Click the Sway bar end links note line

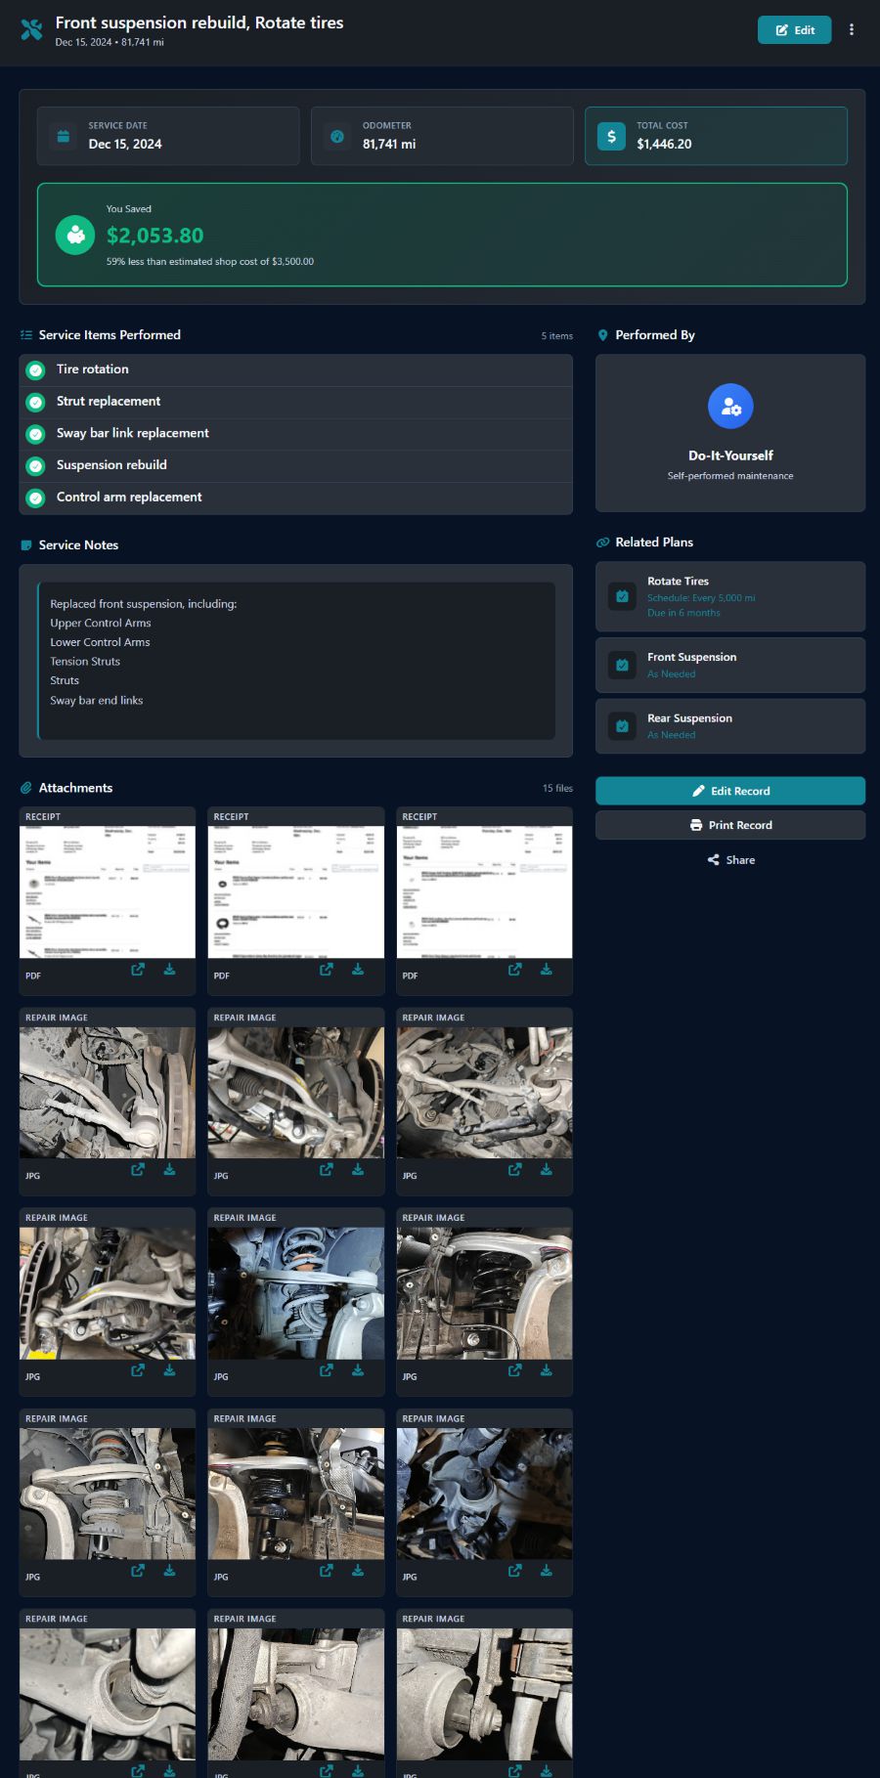click(97, 700)
